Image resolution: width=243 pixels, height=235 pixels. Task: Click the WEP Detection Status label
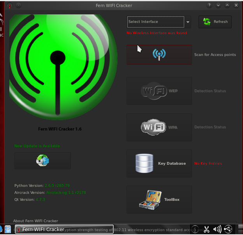coord(210,91)
